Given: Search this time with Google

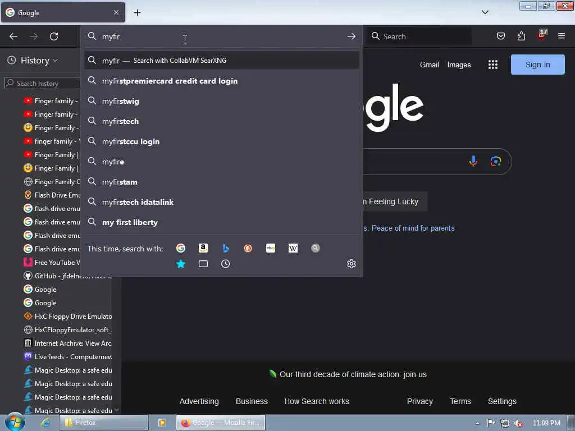Looking at the screenshot, I should tap(181, 248).
